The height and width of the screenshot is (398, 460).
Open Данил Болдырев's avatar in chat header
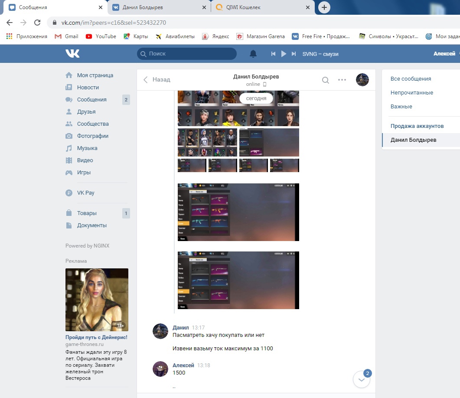click(362, 80)
